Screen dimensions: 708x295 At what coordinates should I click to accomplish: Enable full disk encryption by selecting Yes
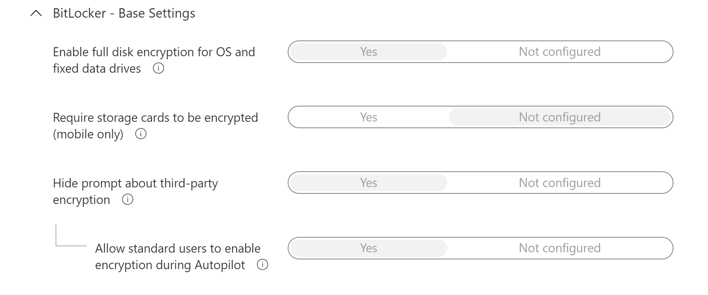[x=368, y=52]
